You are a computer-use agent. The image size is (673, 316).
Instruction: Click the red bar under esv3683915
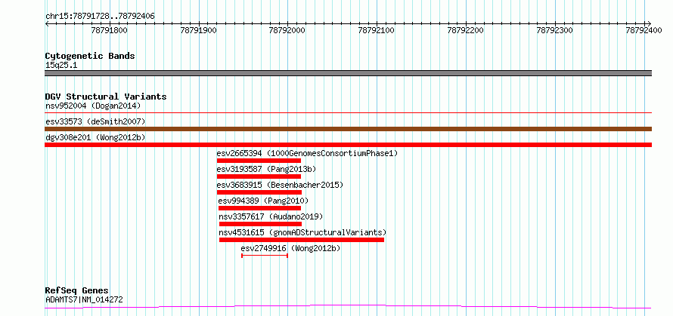259,192
